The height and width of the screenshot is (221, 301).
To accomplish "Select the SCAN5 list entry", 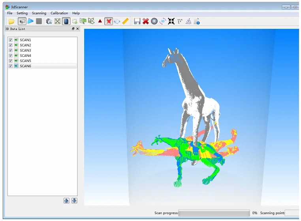I will (x=25, y=60).
